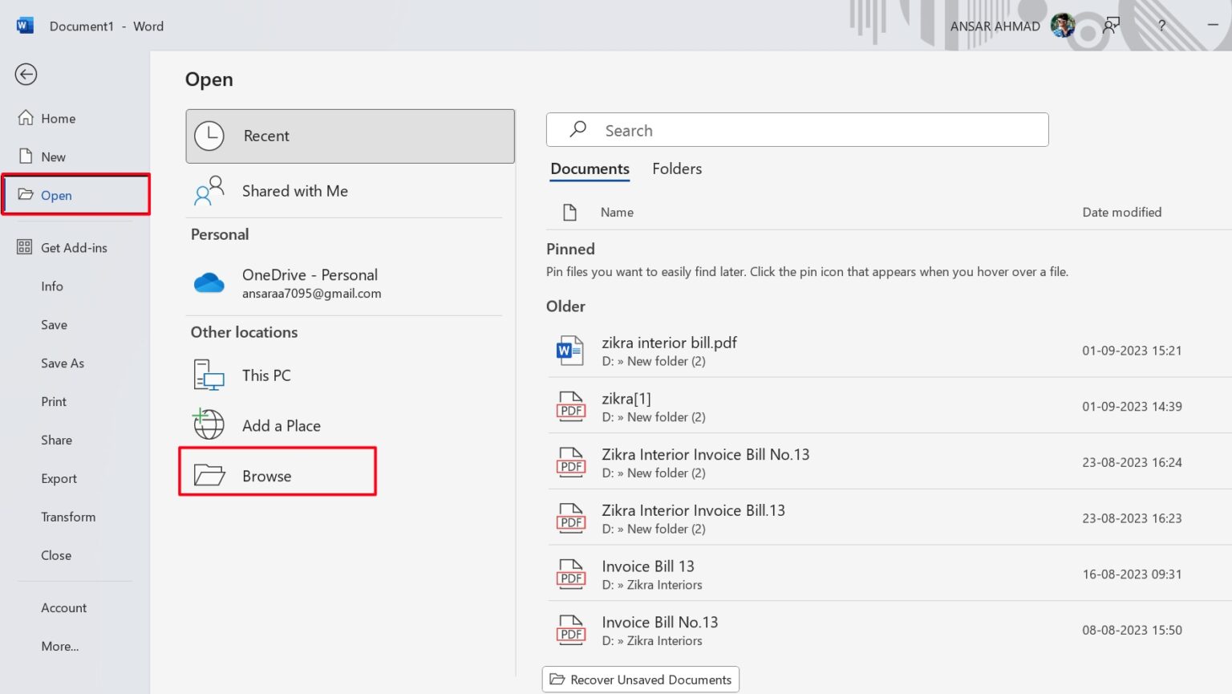
Task: Sort by the Date modified column header
Action: pyautogui.click(x=1121, y=213)
